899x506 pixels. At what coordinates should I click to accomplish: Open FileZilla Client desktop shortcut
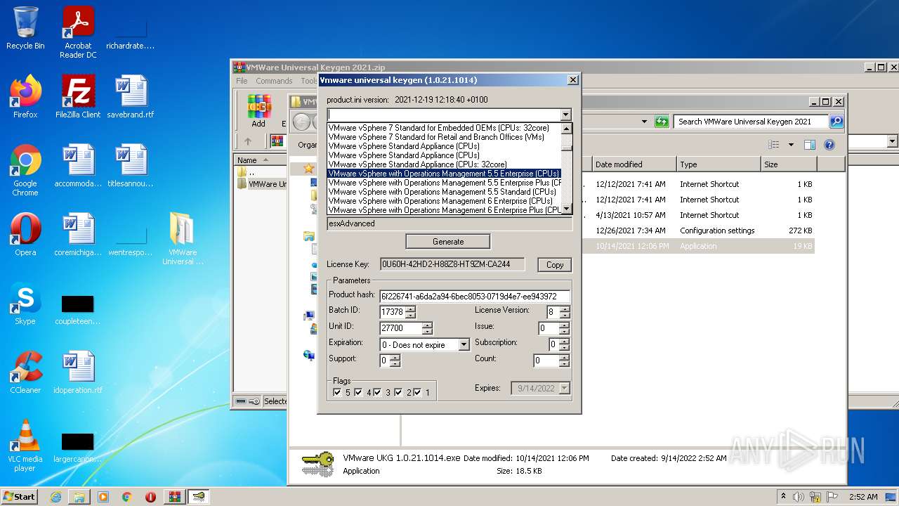78,97
